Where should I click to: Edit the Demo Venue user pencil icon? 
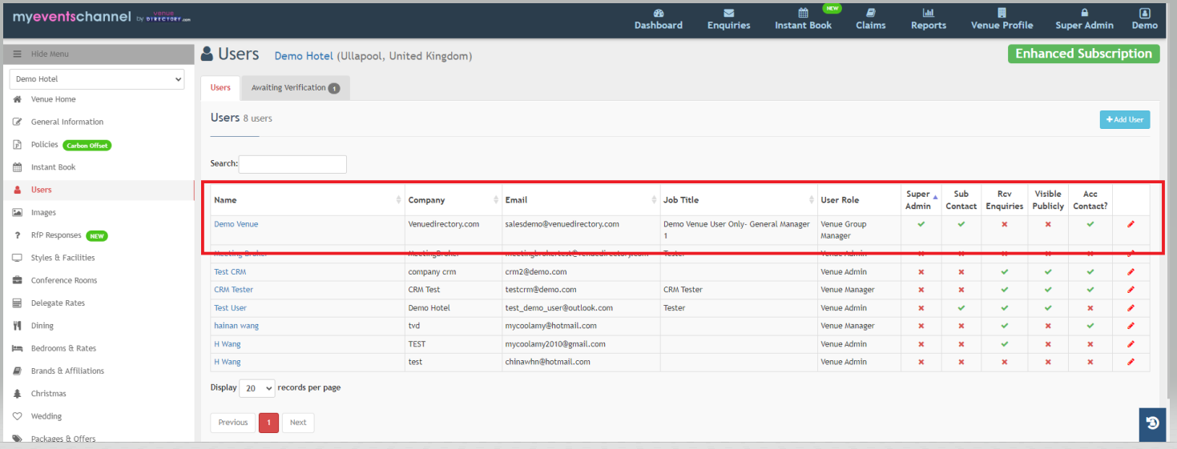click(1131, 224)
